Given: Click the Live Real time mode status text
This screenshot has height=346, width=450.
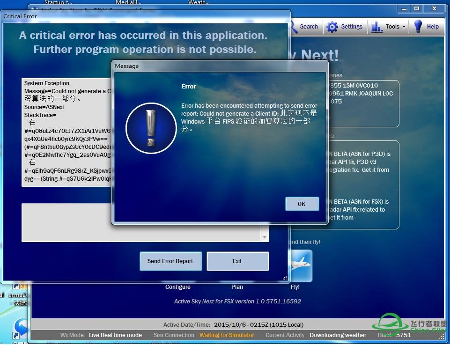Looking at the screenshot, I should click(115, 335).
